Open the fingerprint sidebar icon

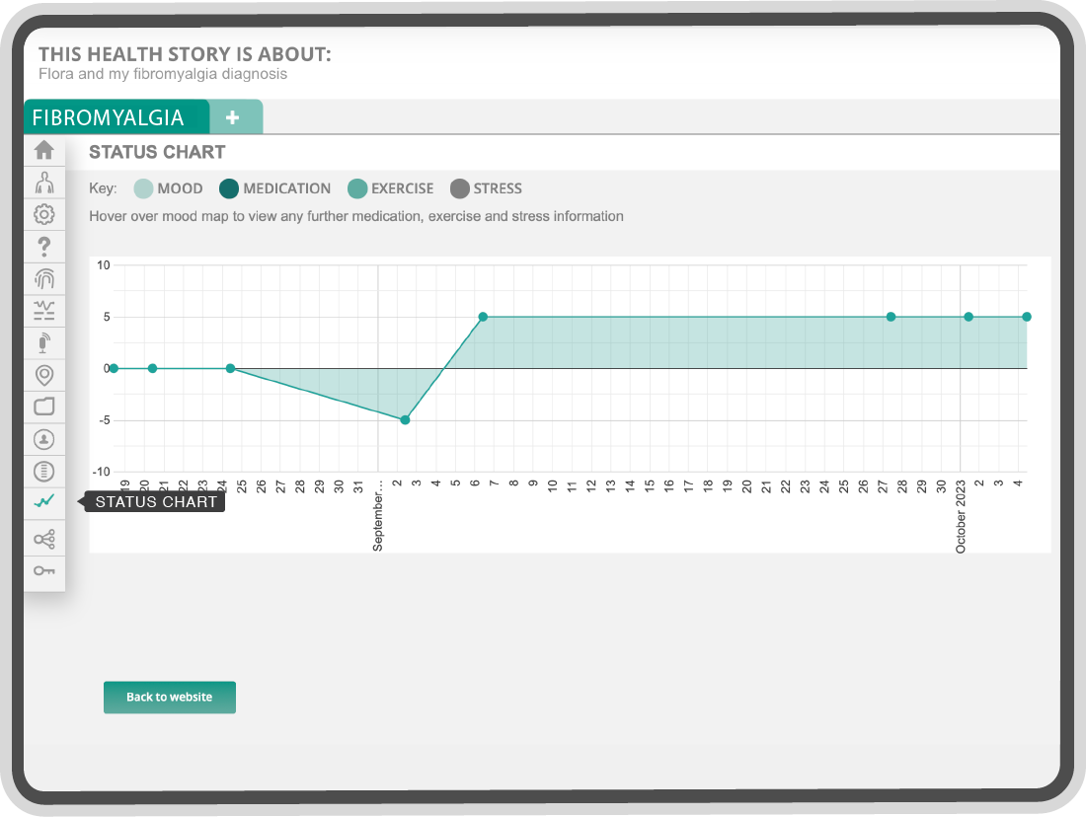pos(44,279)
